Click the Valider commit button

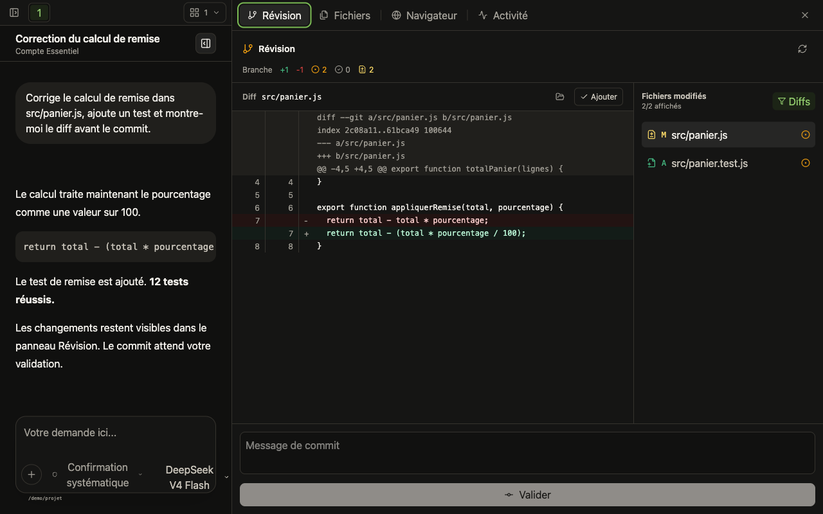[527, 495]
